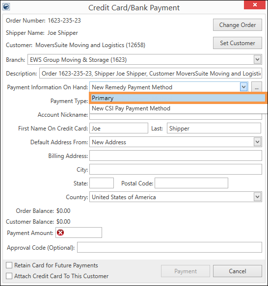Click the Approval Code (Optional) field
268x286 pixels.
click(169, 247)
